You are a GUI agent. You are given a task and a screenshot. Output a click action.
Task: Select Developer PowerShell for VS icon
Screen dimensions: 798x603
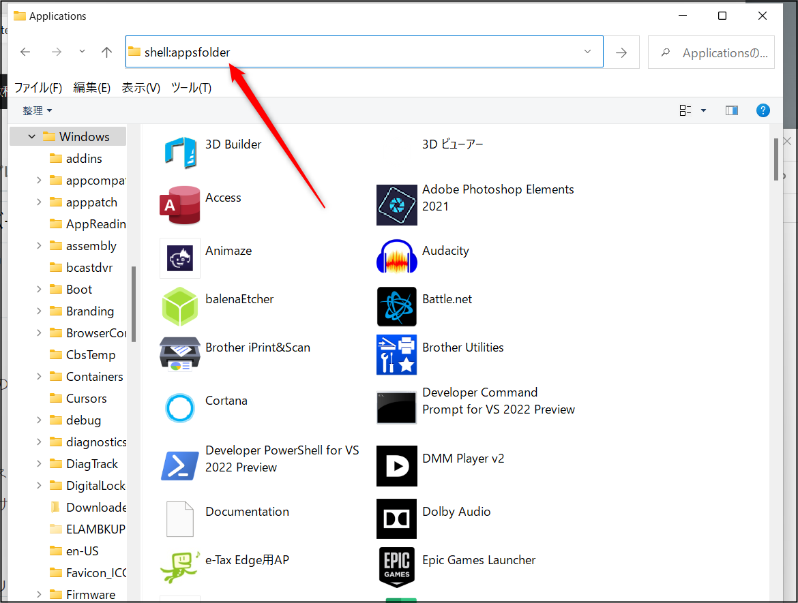pyautogui.click(x=180, y=465)
